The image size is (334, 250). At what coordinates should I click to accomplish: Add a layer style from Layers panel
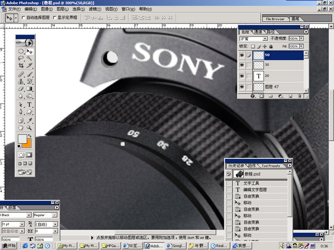coord(253,96)
